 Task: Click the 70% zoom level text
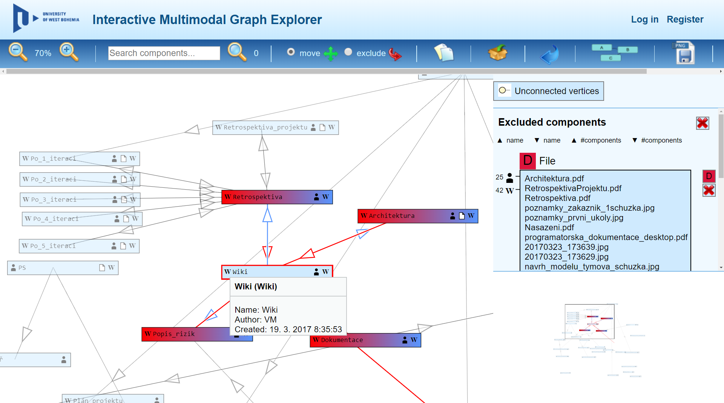tap(43, 53)
